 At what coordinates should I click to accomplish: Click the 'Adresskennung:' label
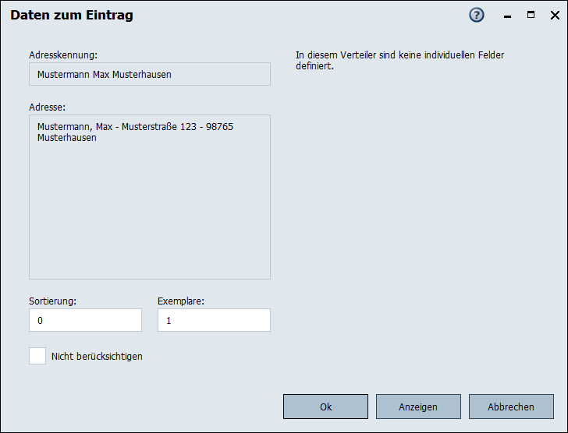(63, 55)
